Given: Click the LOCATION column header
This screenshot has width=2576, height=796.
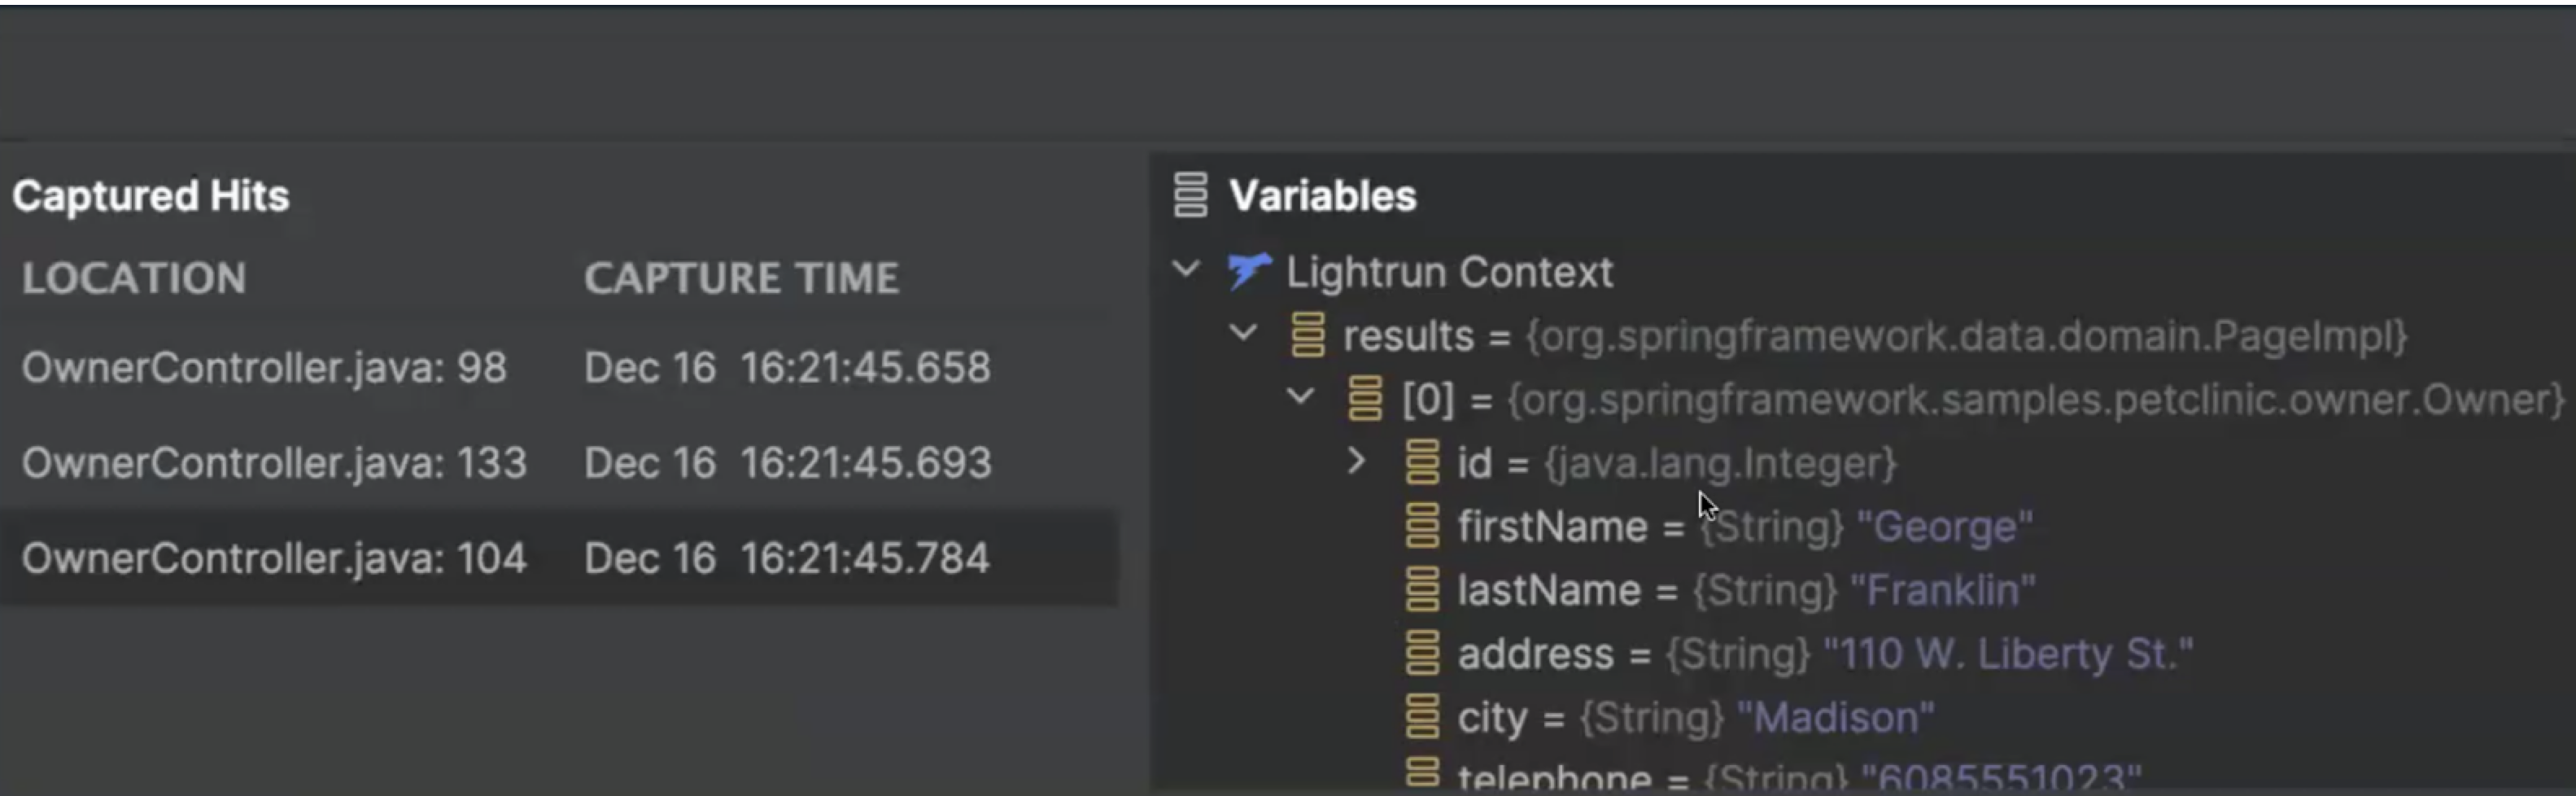Looking at the screenshot, I should (134, 278).
